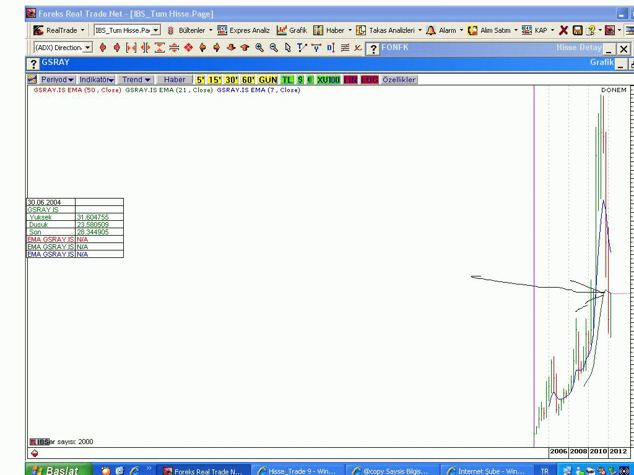Click the D bracket tool icon
The width and height of the screenshot is (634, 475).
tap(331, 48)
